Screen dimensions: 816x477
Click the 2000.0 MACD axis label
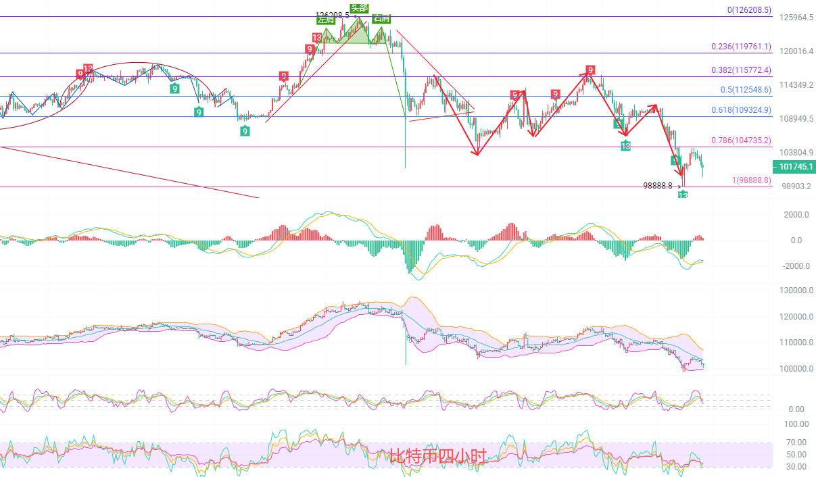tap(796, 215)
